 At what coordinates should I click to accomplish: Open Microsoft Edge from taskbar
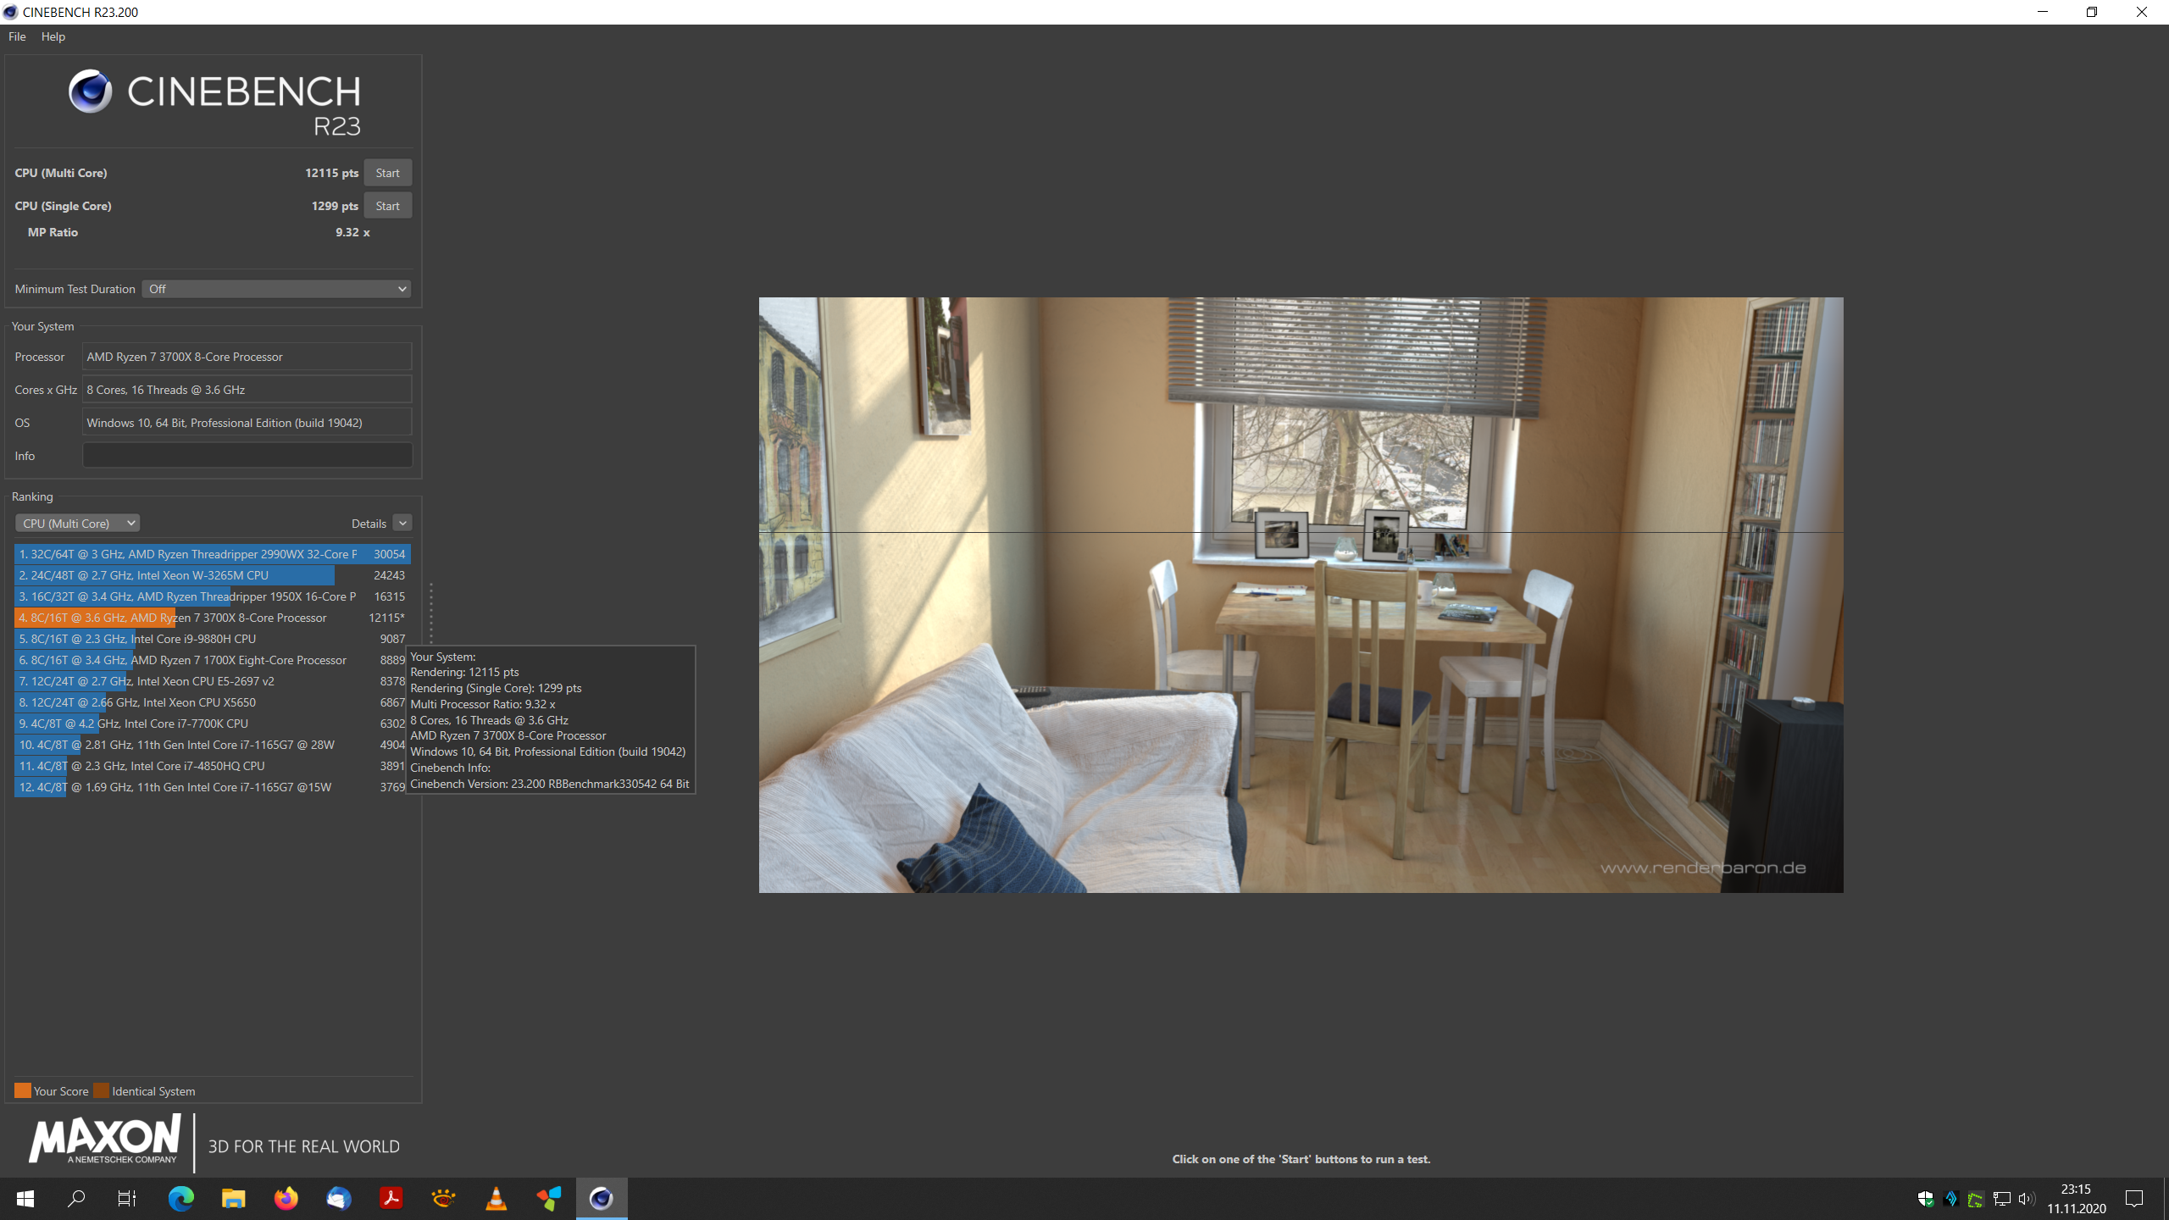coord(180,1198)
